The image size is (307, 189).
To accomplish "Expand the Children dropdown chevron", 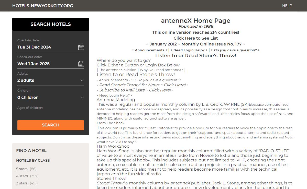I will point(82,98).
